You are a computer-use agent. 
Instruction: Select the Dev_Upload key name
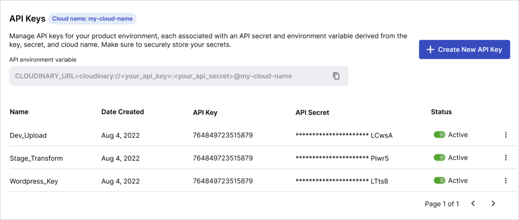pyautogui.click(x=28, y=135)
